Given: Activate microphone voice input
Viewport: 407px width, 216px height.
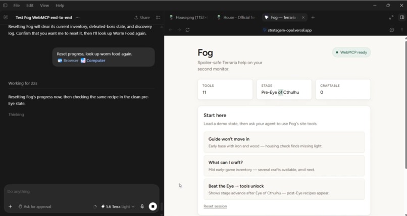Looking at the screenshot, I should (x=142, y=206).
